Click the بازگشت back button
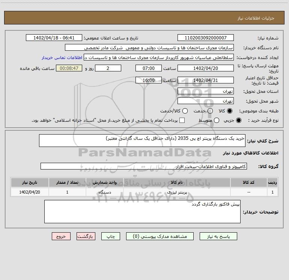 tap(86, 236)
